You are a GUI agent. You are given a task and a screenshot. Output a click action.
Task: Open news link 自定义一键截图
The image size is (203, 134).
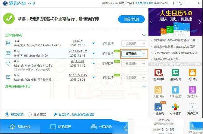click(174, 46)
